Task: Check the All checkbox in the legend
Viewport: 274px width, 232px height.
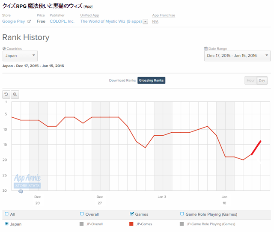Action: [6, 214]
